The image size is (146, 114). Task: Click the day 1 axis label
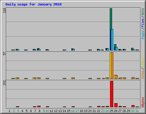point(9,111)
